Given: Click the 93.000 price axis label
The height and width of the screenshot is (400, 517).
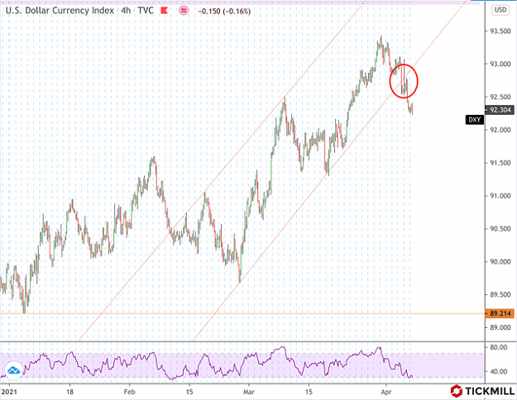Looking at the screenshot, I should tap(500, 64).
